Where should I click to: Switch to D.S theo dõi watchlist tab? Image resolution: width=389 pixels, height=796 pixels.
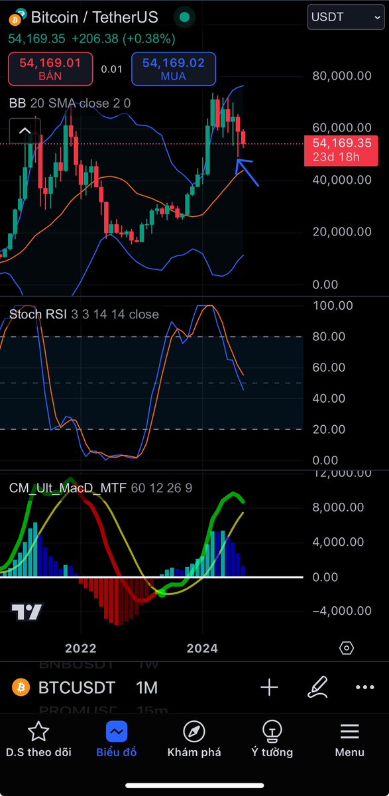tap(38, 740)
